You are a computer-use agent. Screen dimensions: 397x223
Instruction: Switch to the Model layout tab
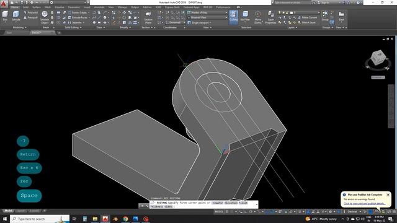pyautogui.click(x=8, y=211)
